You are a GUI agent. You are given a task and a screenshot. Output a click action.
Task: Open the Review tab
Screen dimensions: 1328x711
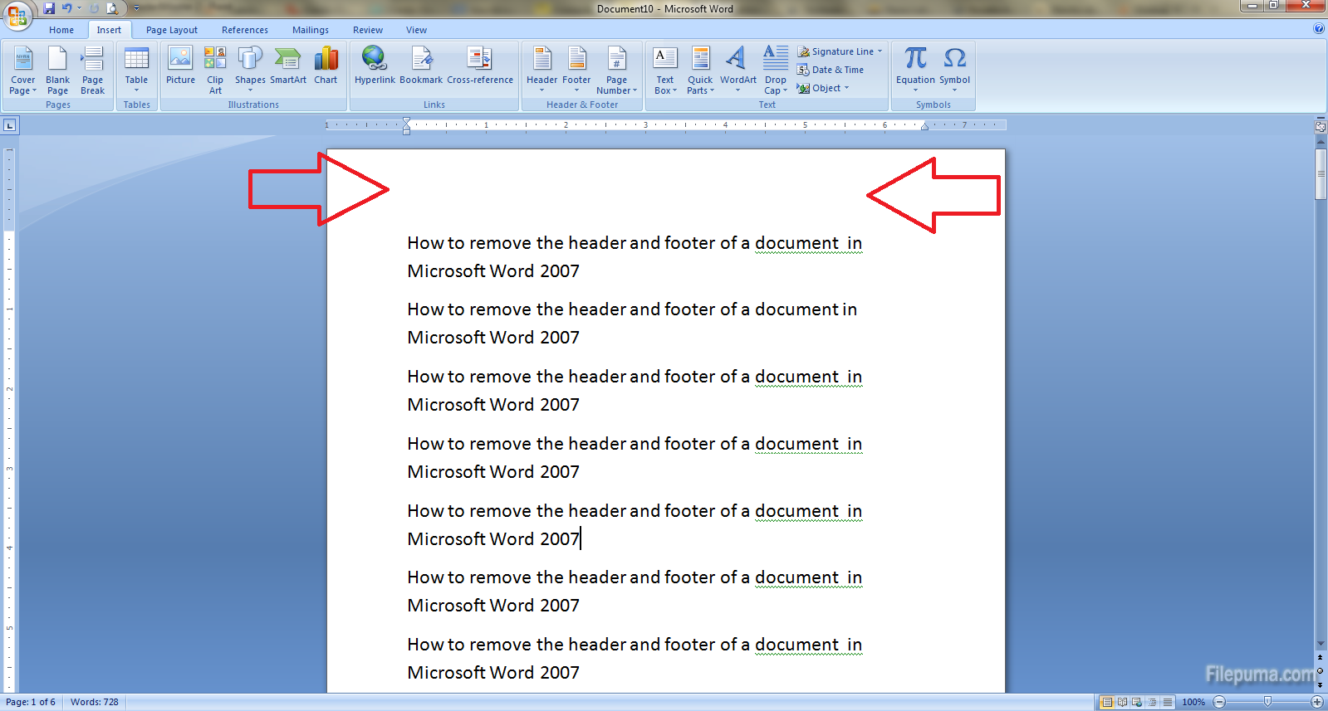tap(367, 30)
